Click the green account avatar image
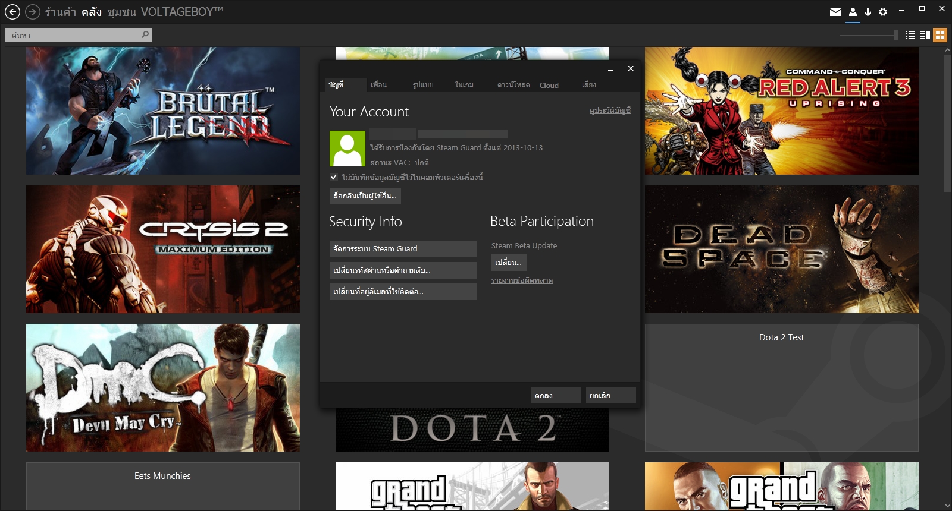 pyautogui.click(x=347, y=149)
